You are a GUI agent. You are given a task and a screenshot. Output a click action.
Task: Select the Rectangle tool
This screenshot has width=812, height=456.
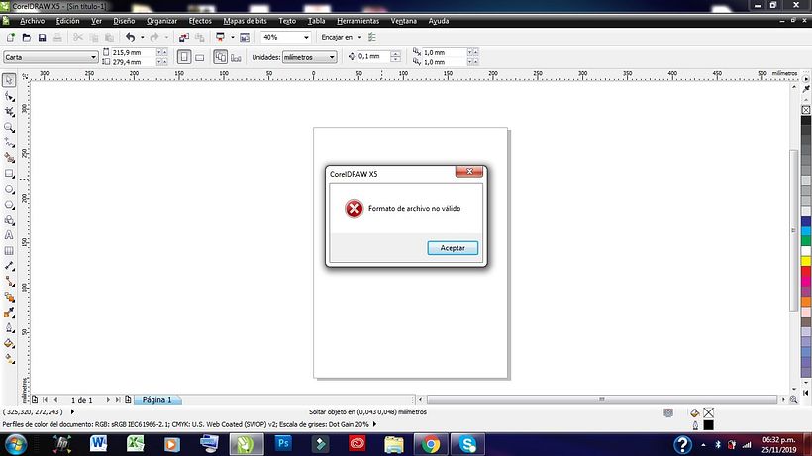click(x=9, y=173)
